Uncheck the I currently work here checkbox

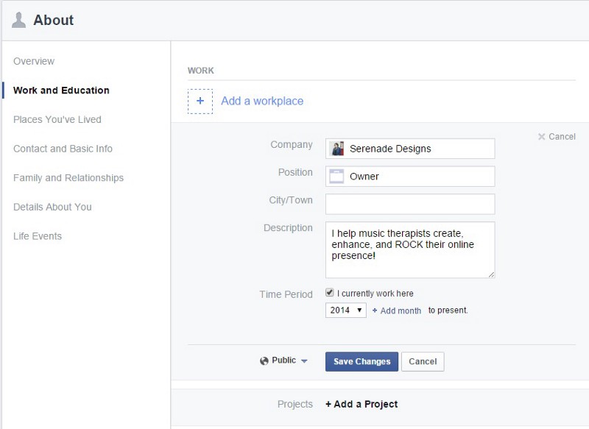[x=330, y=293]
